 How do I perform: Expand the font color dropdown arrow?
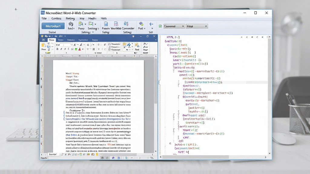pos(83,49)
